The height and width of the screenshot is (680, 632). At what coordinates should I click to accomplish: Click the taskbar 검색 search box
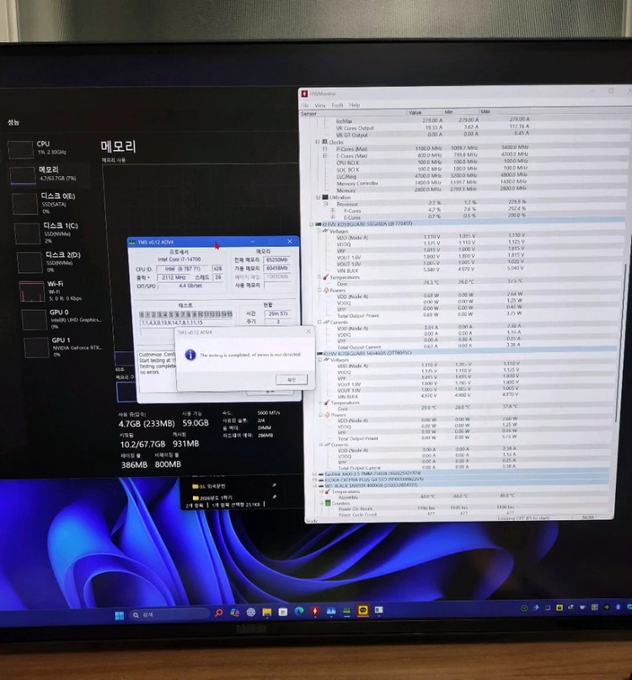169,614
